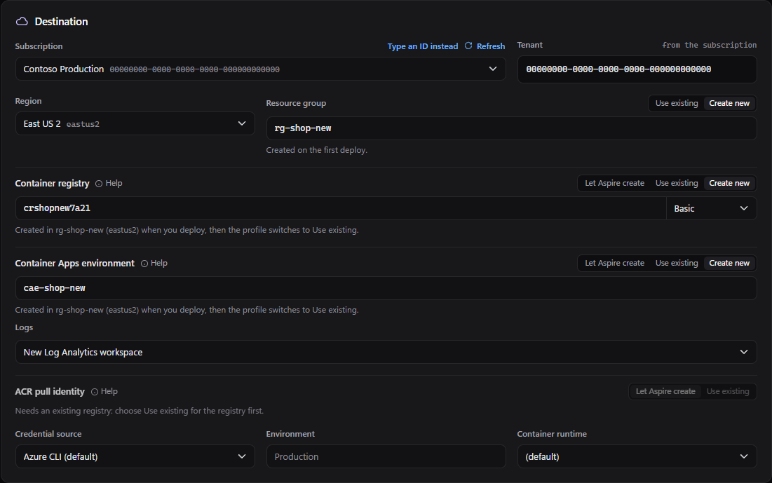Viewport: 772px width, 483px height.
Task: Open the Subscription Contoso Production dropdown
Action: (x=260, y=69)
